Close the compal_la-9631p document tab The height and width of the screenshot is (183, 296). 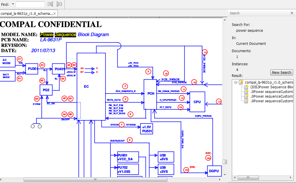click(x=55, y=14)
